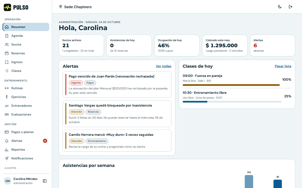The width and height of the screenshot is (302, 188).
Task: Open the Sede Chapinero location selector
Action: [x=75, y=7]
